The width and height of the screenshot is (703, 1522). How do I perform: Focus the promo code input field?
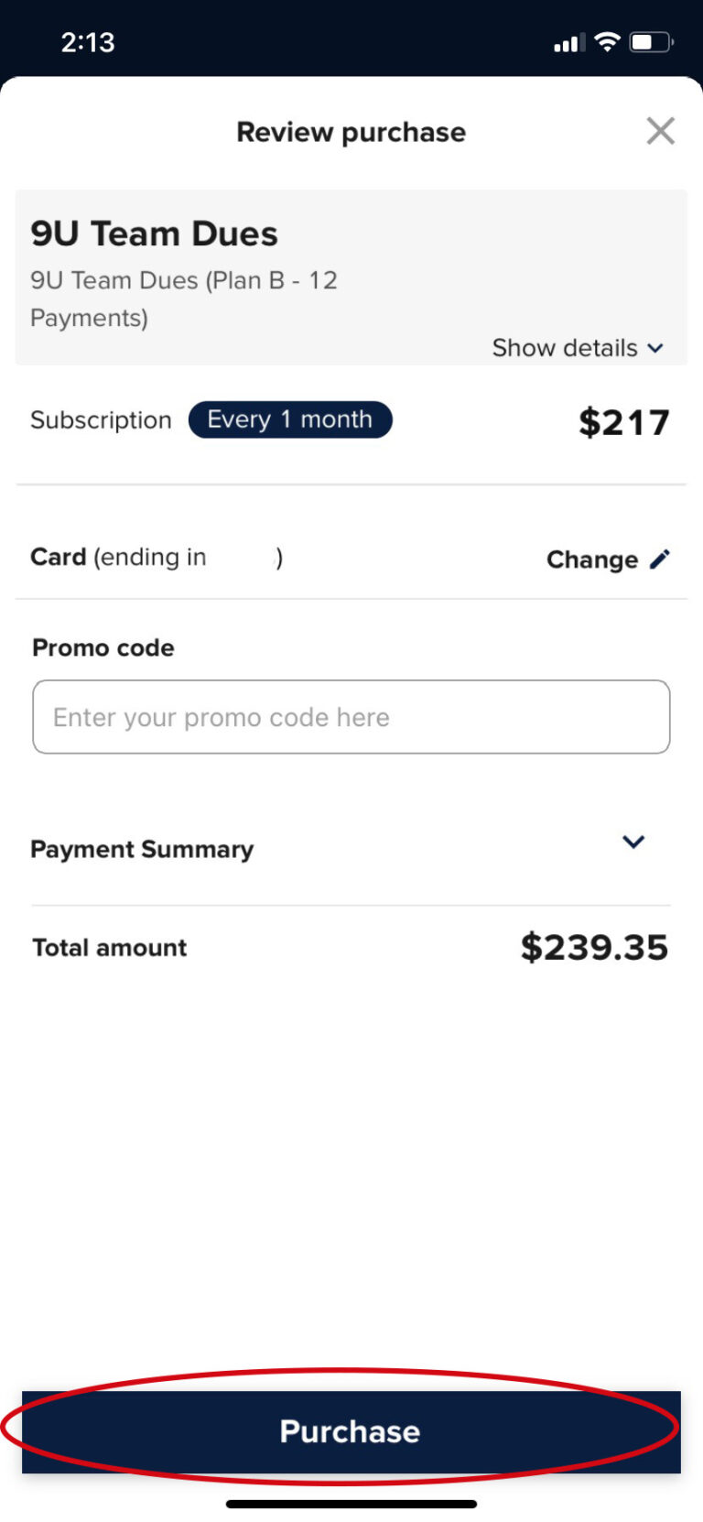click(351, 717)
